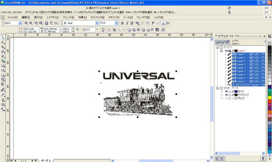The height and width of the screenshot is (162, 272).
Task: Select the Rectangle tool in toolbox
Action: (x=3, y=66)
